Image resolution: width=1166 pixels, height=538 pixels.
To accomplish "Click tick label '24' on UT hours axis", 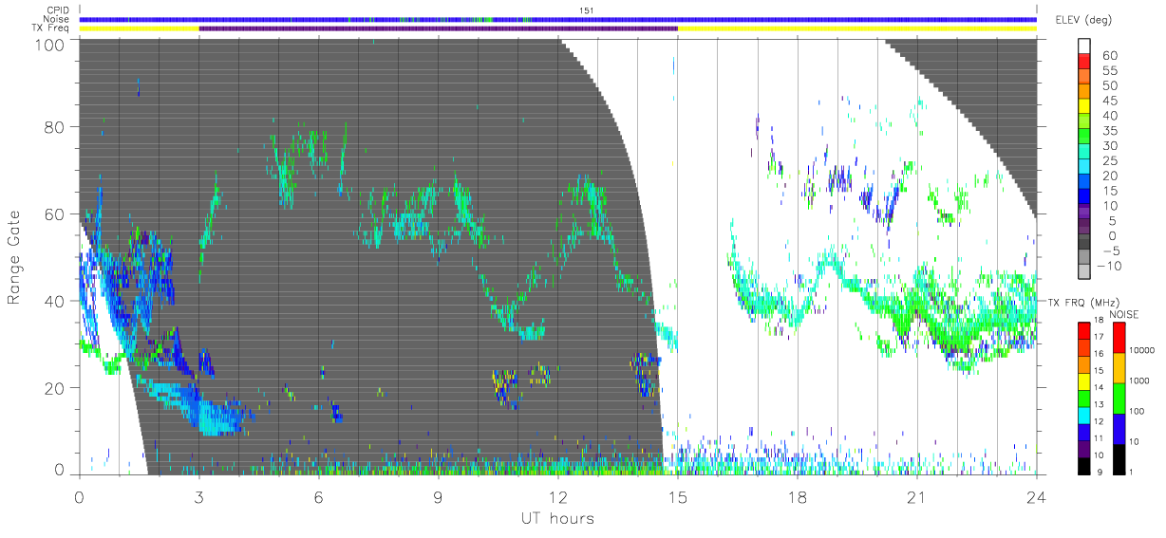I will [1036, 496].
